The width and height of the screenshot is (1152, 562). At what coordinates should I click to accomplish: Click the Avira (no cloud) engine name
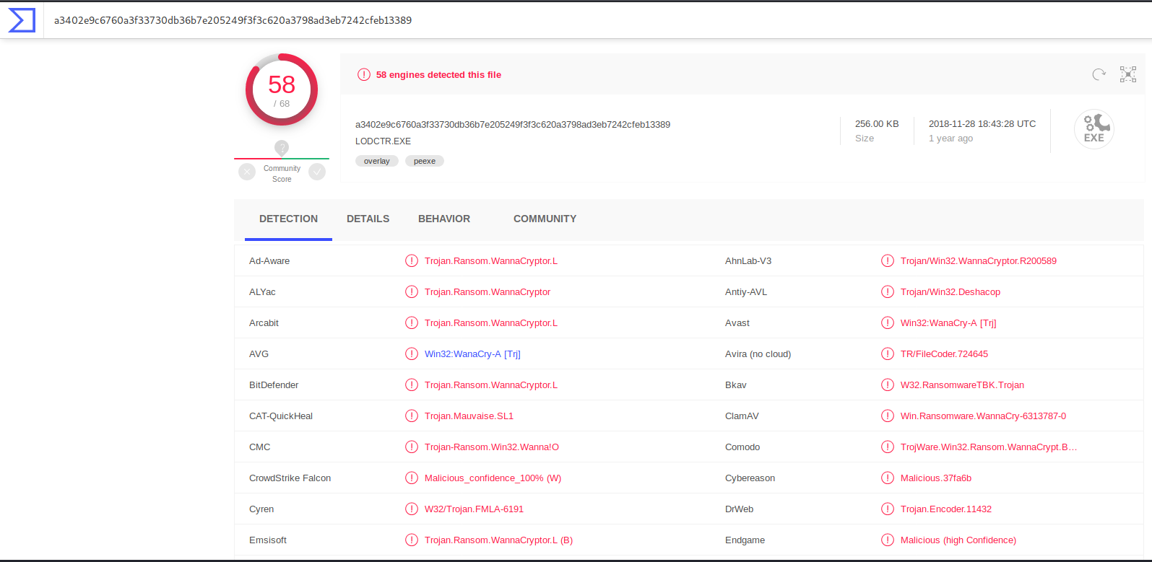pos(758,354)
